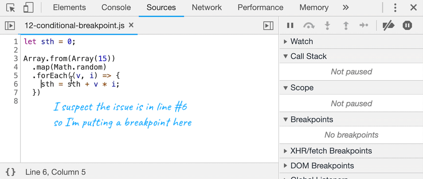The image size is (423, 179).
Task: Toggle pause on exceptions
Action: point(407,26)
